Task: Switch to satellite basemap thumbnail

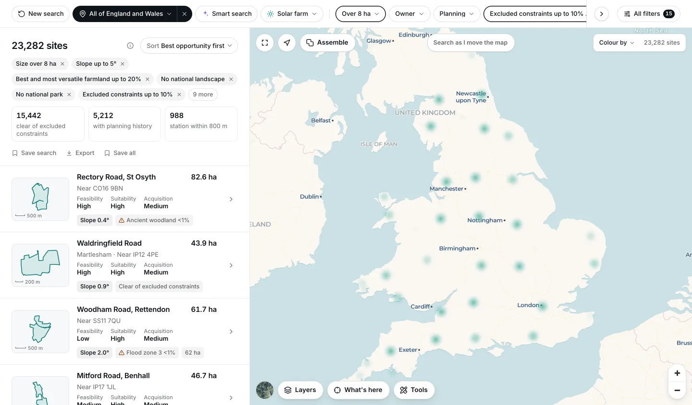Action: 265,390
